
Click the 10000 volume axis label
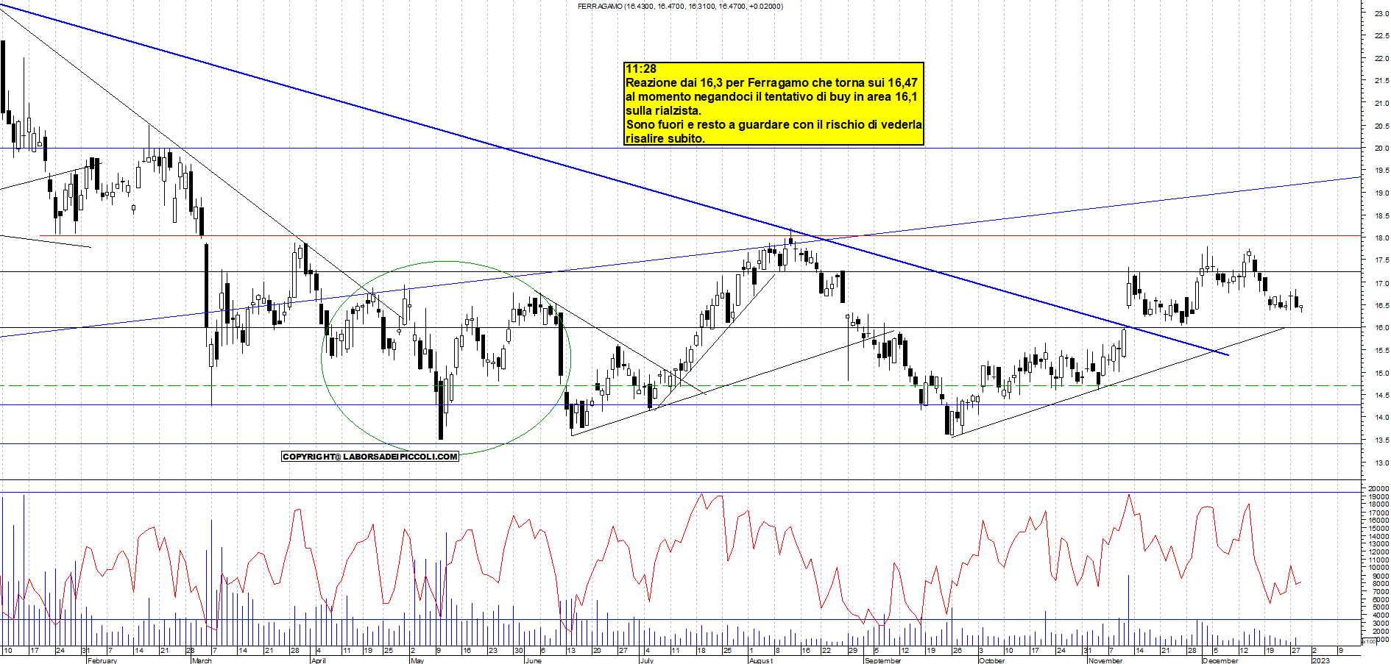click(1378, 568)
